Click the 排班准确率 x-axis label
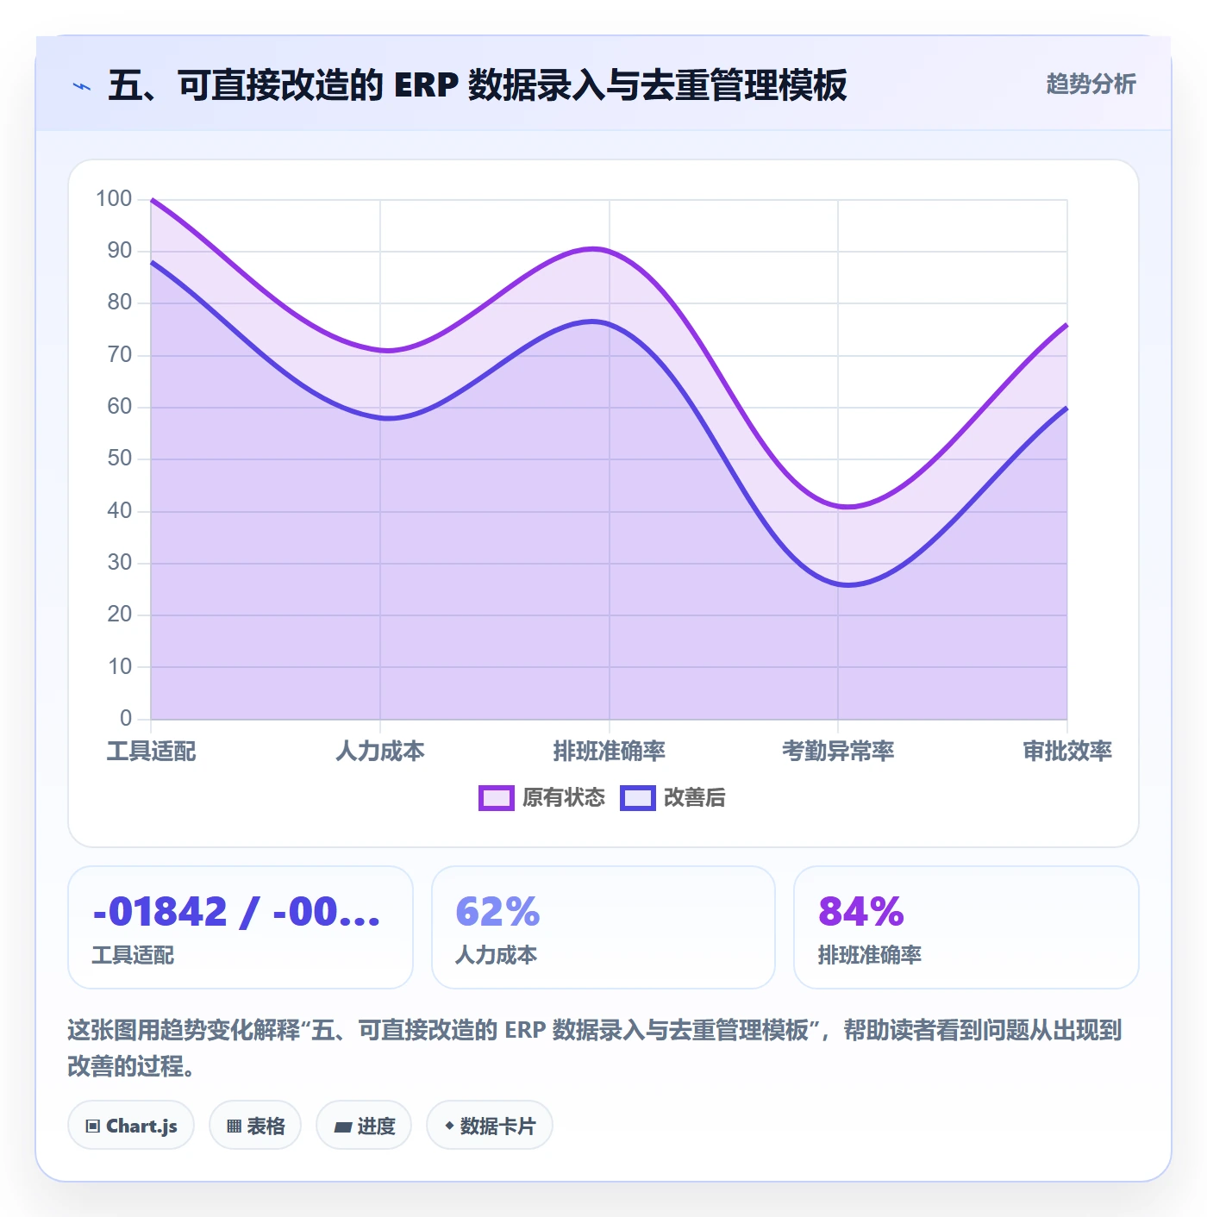The width and height of the screenshot is (1207, 1217). [x=610, y=752]
